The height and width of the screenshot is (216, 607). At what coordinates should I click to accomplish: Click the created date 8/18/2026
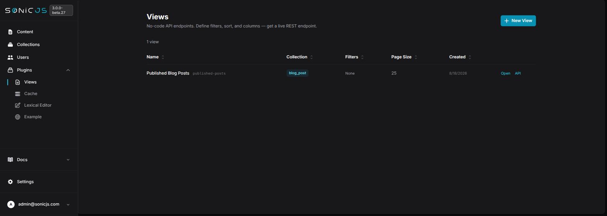point(458,73)
